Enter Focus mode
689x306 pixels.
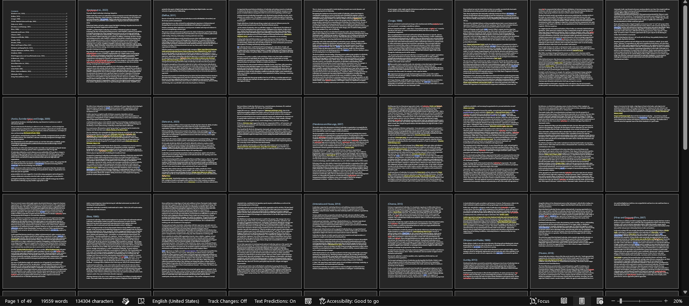point(540,301)
